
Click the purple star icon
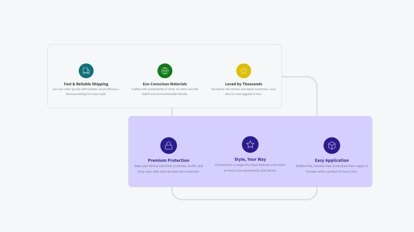(250, 145)
